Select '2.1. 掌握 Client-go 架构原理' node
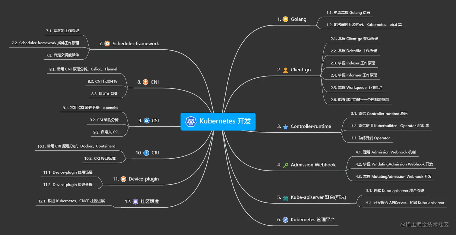The height and width of the screenshot is (235, 456). pyautogui.click(x=354, y=39)
